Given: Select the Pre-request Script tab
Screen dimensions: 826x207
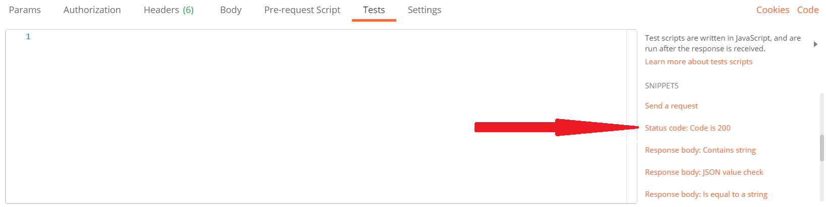Looking at the screenshot, I should click(x=302, y=10).
